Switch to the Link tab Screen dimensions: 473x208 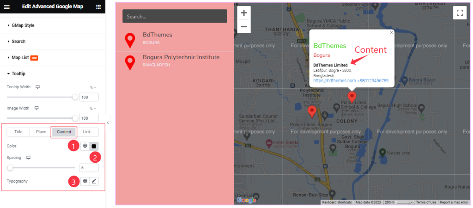[x=87, y=132]
